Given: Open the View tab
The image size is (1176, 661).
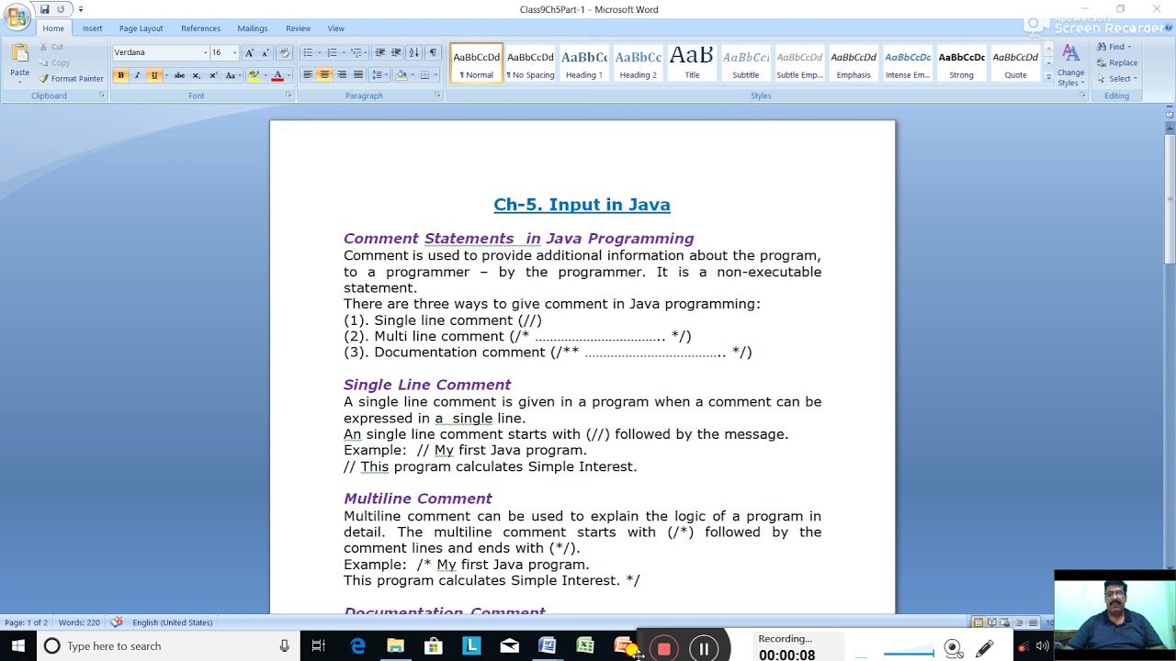Looking at the screenshot, I should [x=335, y=28].
